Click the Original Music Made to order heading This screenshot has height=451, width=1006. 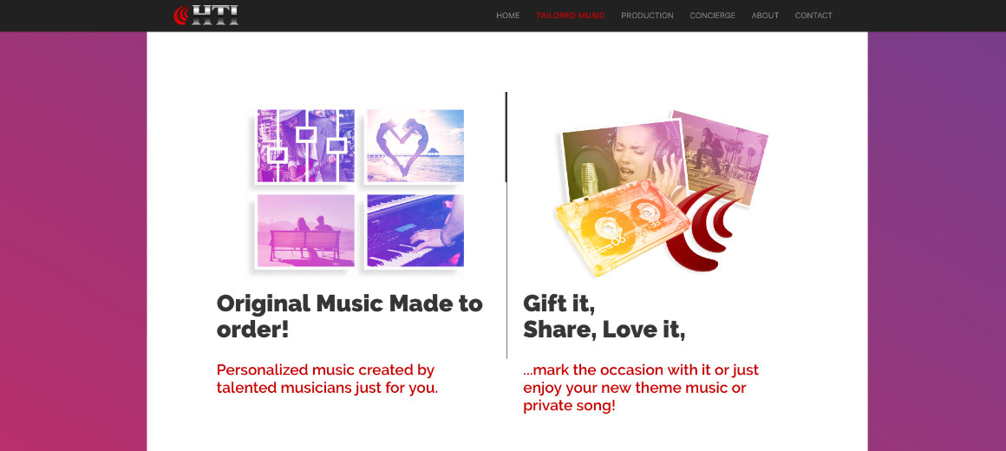(x=349, y=317)
